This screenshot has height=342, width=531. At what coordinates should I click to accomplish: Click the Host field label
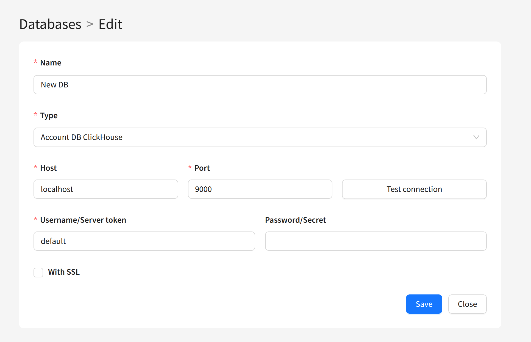coord(48,168)
